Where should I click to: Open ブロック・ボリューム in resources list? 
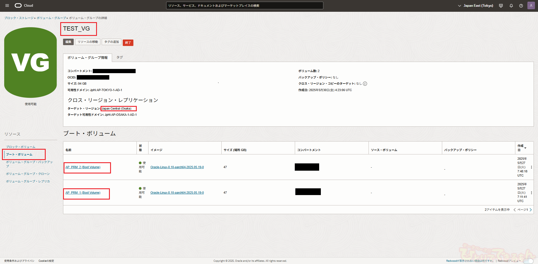[21, 147]
